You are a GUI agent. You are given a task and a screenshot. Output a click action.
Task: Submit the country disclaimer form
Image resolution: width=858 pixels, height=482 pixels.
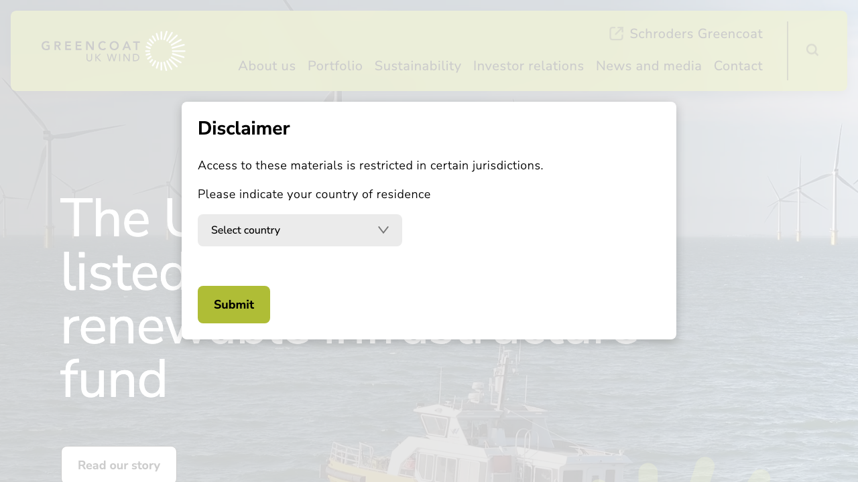tap(233, 305)
